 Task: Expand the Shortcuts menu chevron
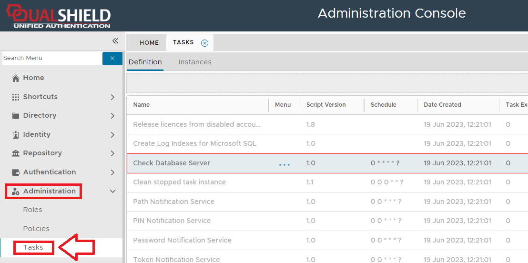pyautogui.click(x=112, y=97)
